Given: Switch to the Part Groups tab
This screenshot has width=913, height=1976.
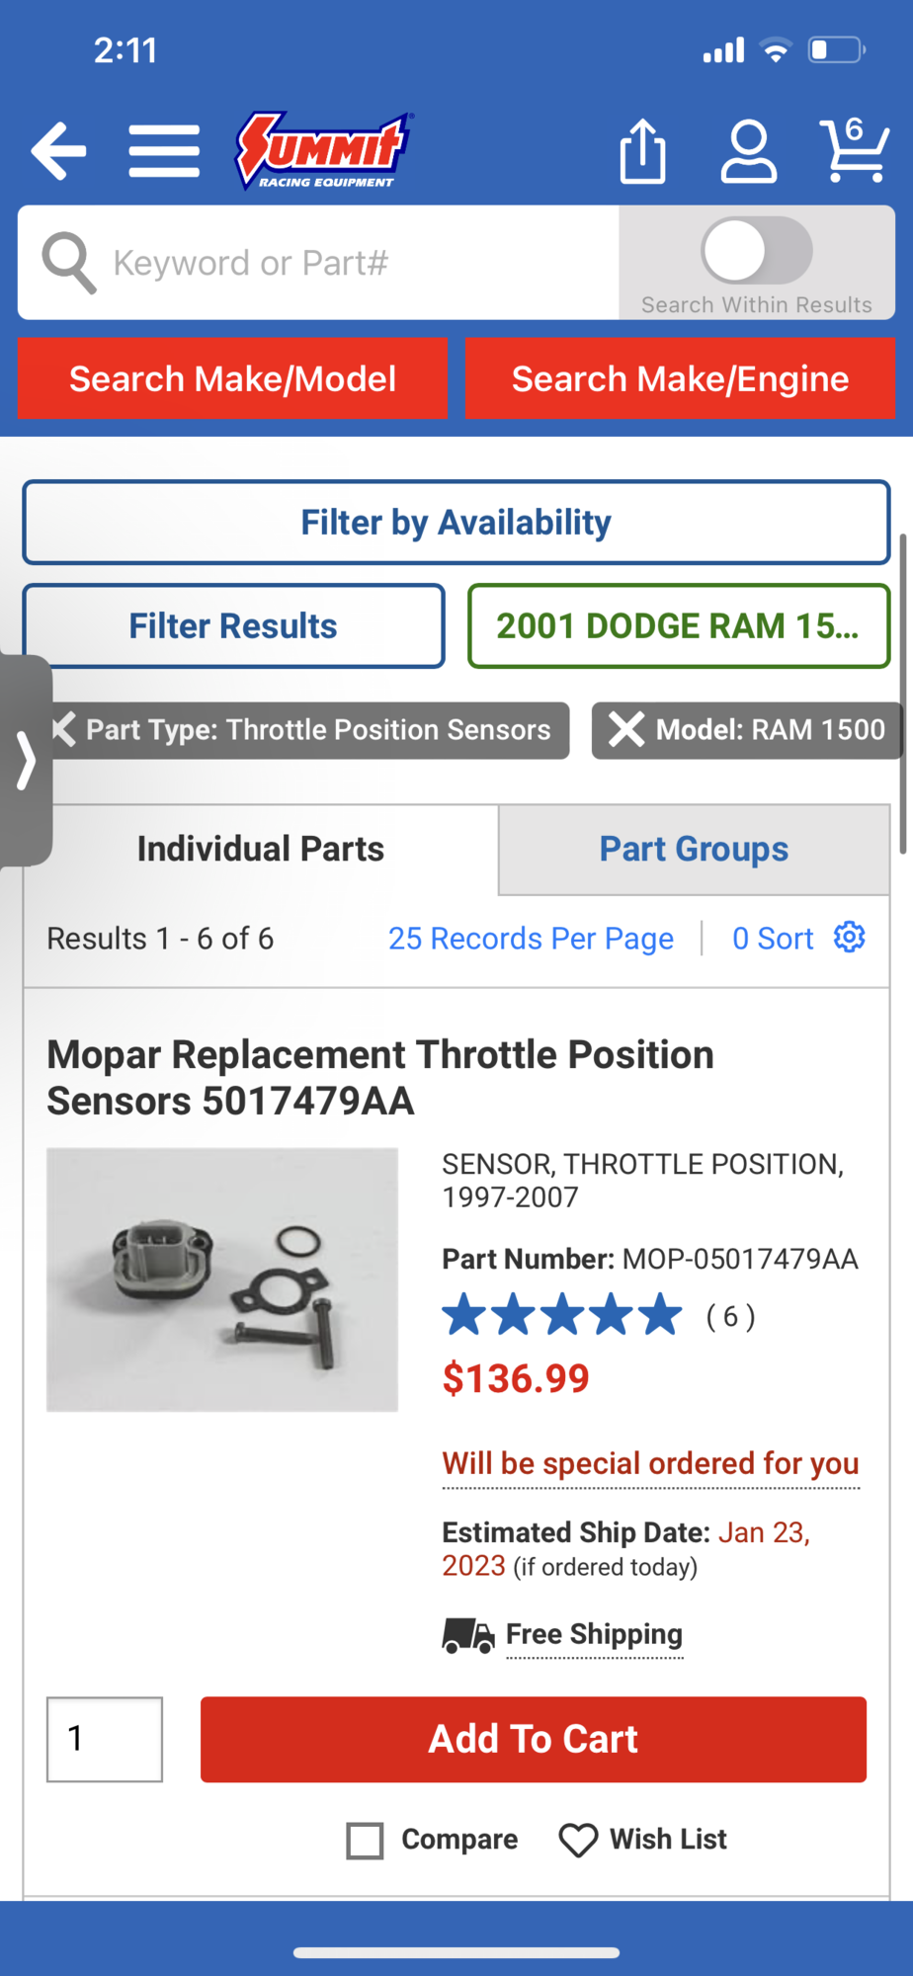Looking at the screenshot, I should tap(694, 849).
